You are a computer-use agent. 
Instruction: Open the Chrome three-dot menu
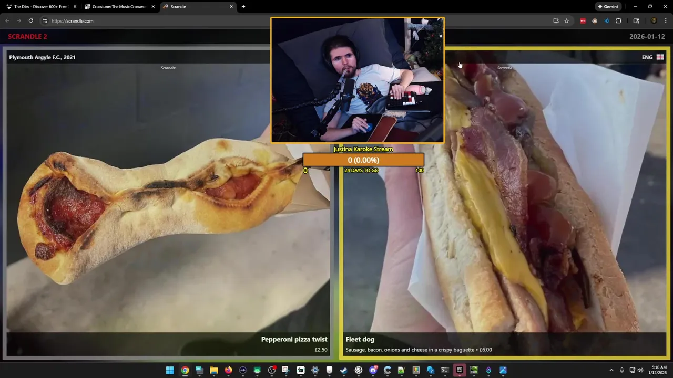[x=665, y=20]
